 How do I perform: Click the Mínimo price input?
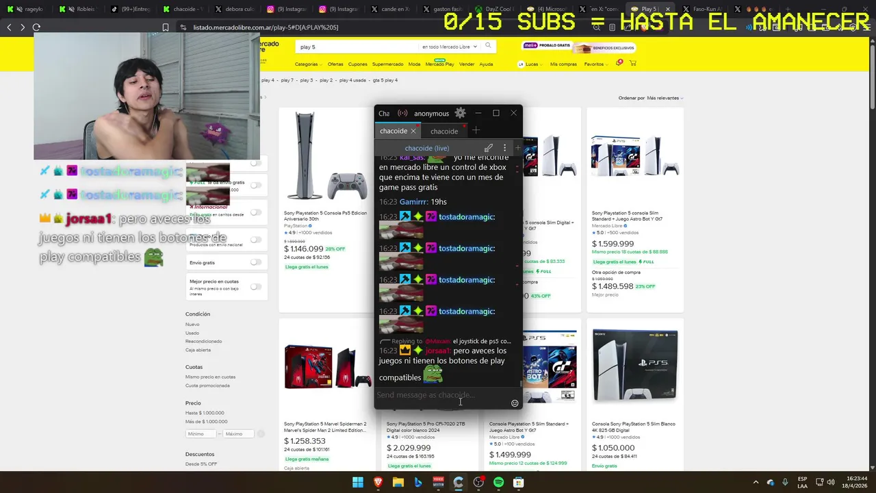tap(201, 433)
